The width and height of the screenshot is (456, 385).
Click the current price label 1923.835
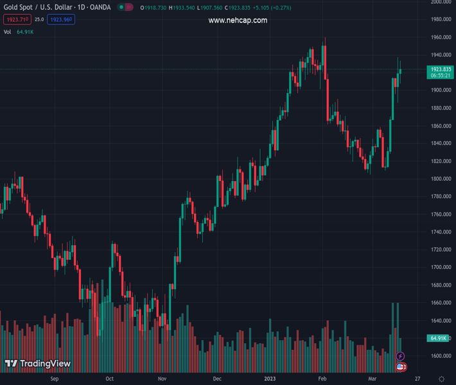(441, 69)
